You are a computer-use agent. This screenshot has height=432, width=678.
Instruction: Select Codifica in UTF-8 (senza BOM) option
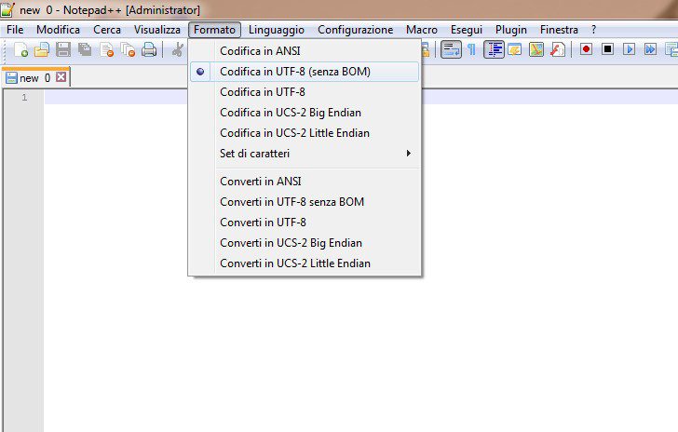point(295,72)
